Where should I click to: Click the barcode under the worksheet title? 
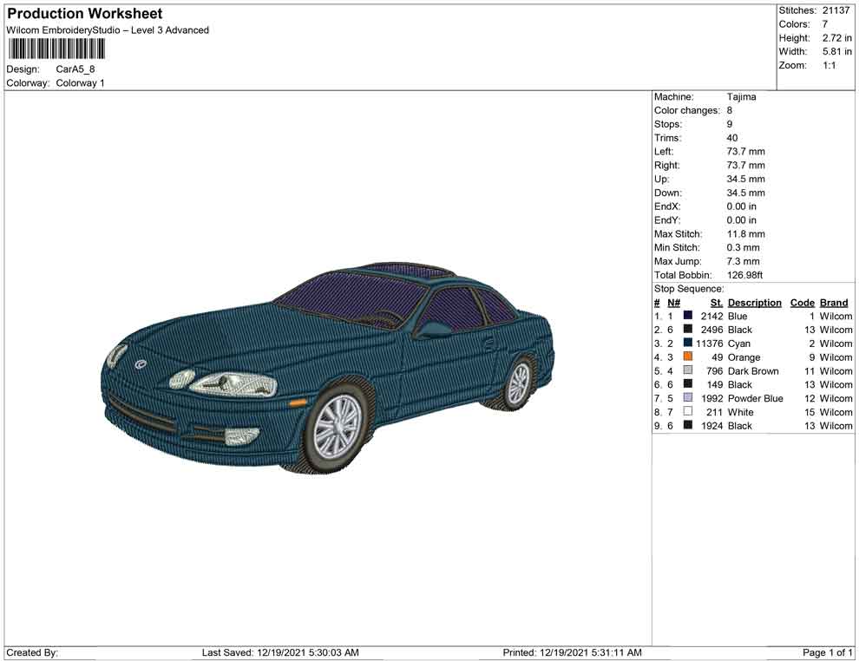(56, 49)
